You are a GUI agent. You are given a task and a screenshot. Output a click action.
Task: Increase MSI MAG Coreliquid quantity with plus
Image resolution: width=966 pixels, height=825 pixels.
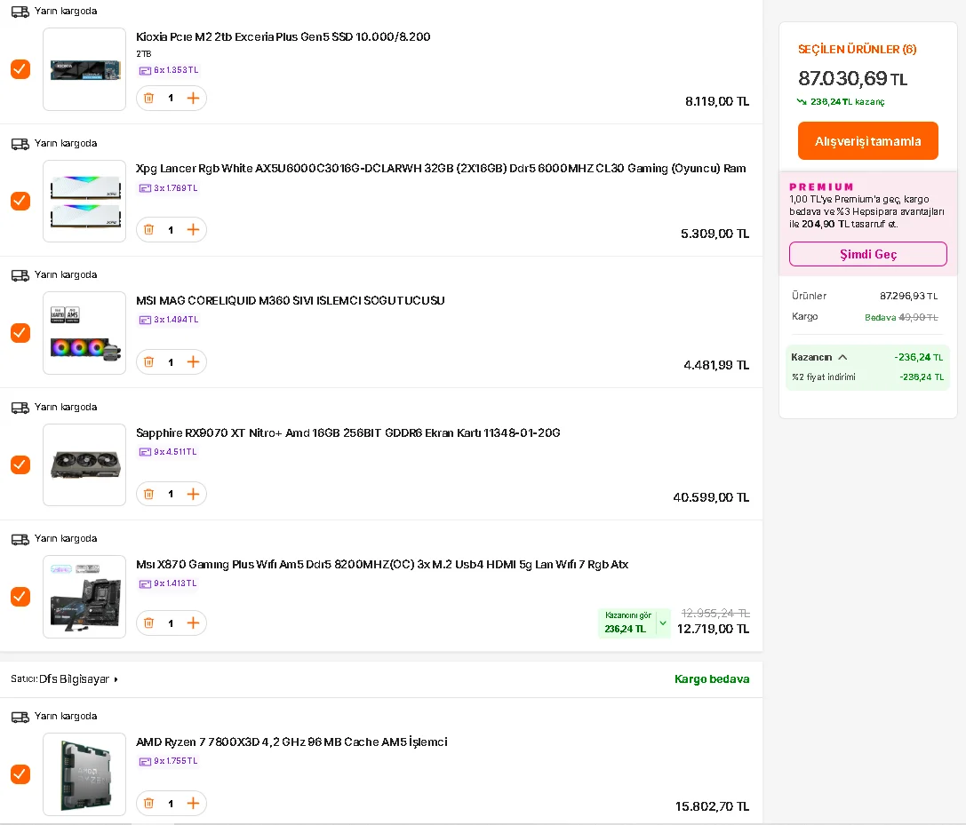pos(193,362)
